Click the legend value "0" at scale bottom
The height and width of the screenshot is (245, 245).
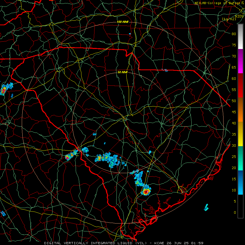235,213
